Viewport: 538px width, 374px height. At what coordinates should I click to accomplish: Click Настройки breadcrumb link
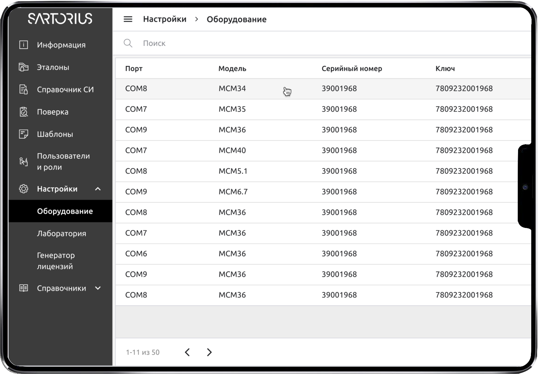[164, 19]
